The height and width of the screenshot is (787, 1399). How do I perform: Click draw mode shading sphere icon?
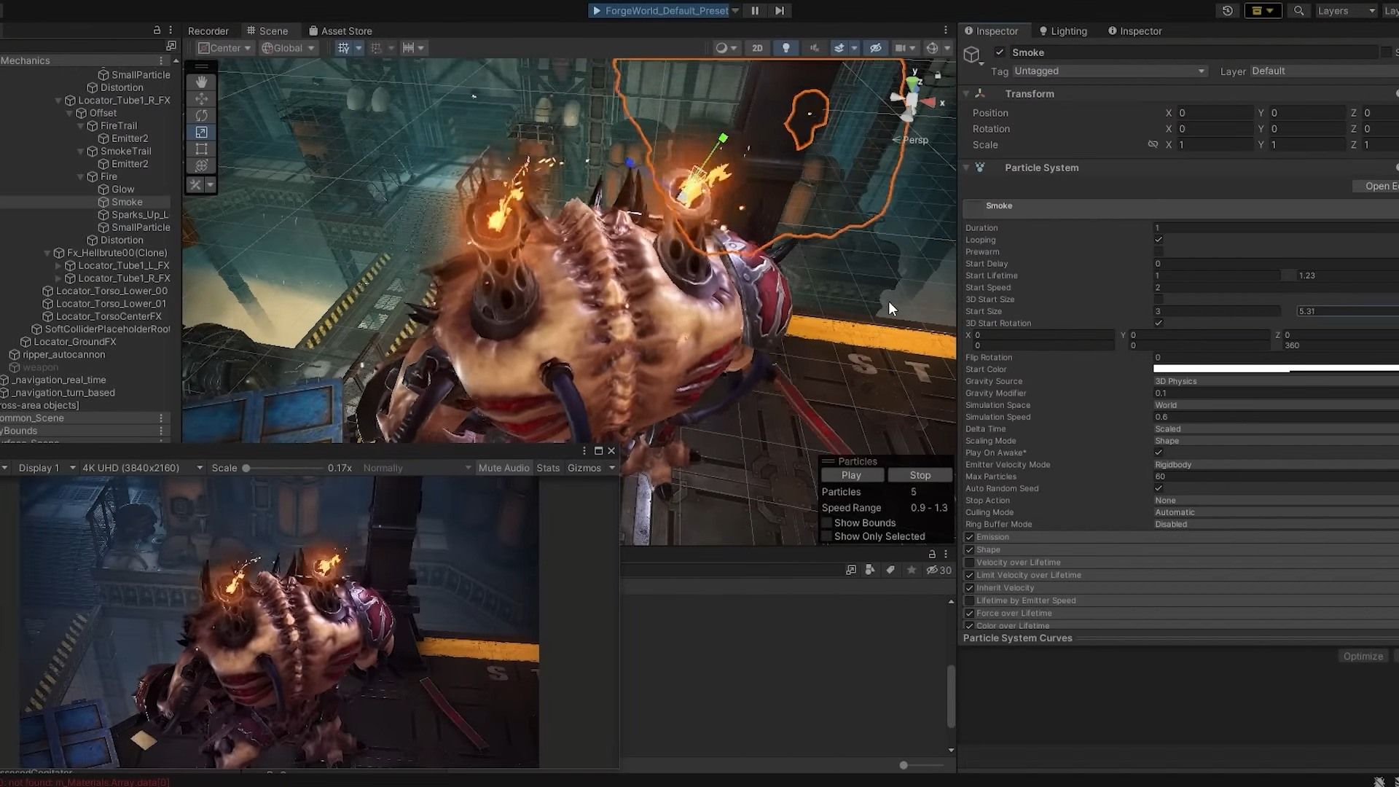721,48
